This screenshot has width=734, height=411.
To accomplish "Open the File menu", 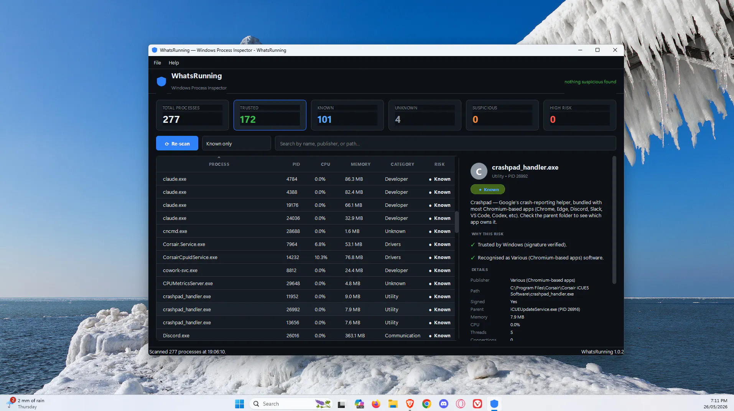I will click(x=157, y=63).
